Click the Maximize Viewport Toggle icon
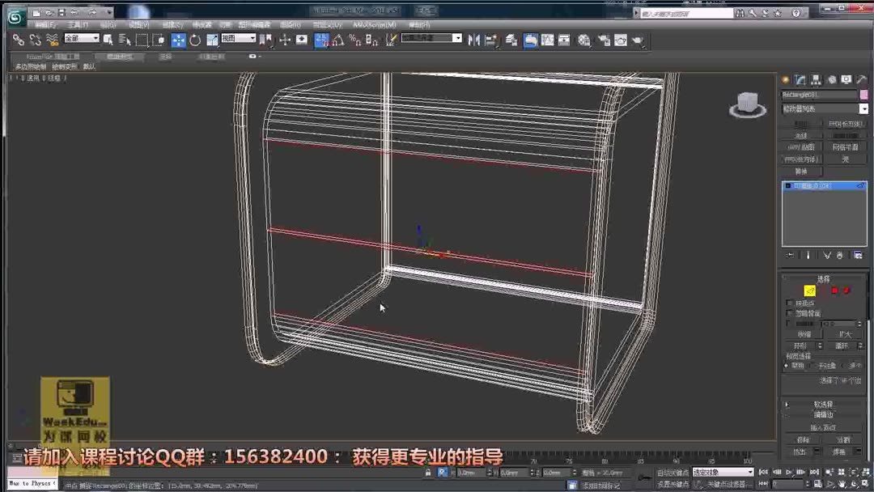Screen dimensions: 874x492 coord(864,484)
